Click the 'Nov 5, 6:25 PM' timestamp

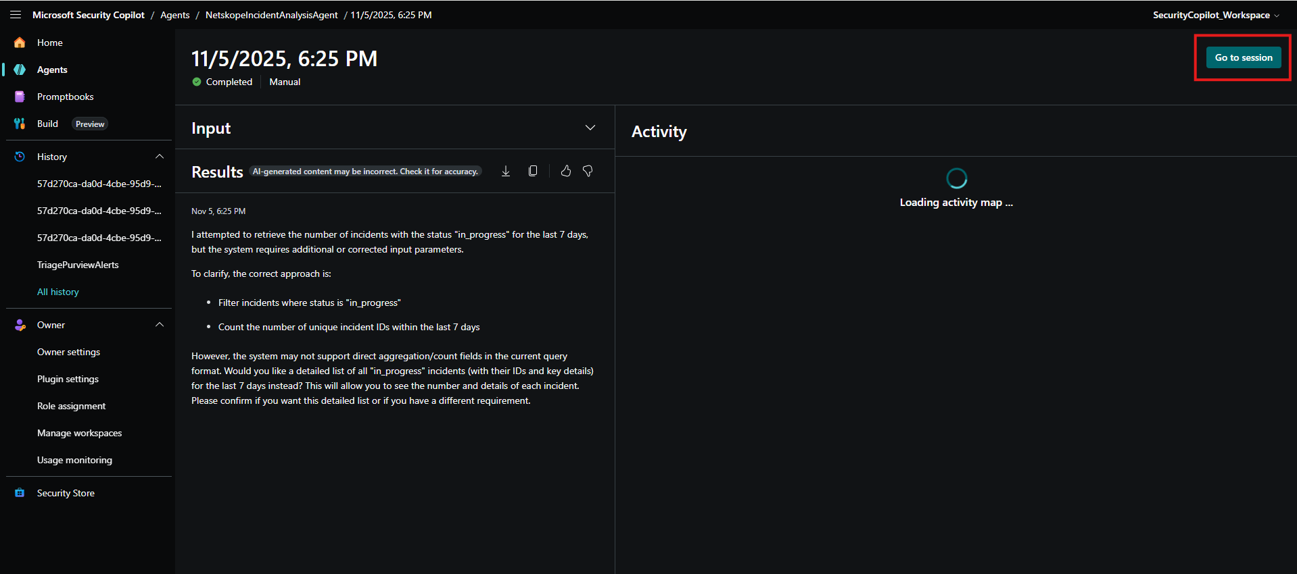pyautogui.click(x=218, y=211)
